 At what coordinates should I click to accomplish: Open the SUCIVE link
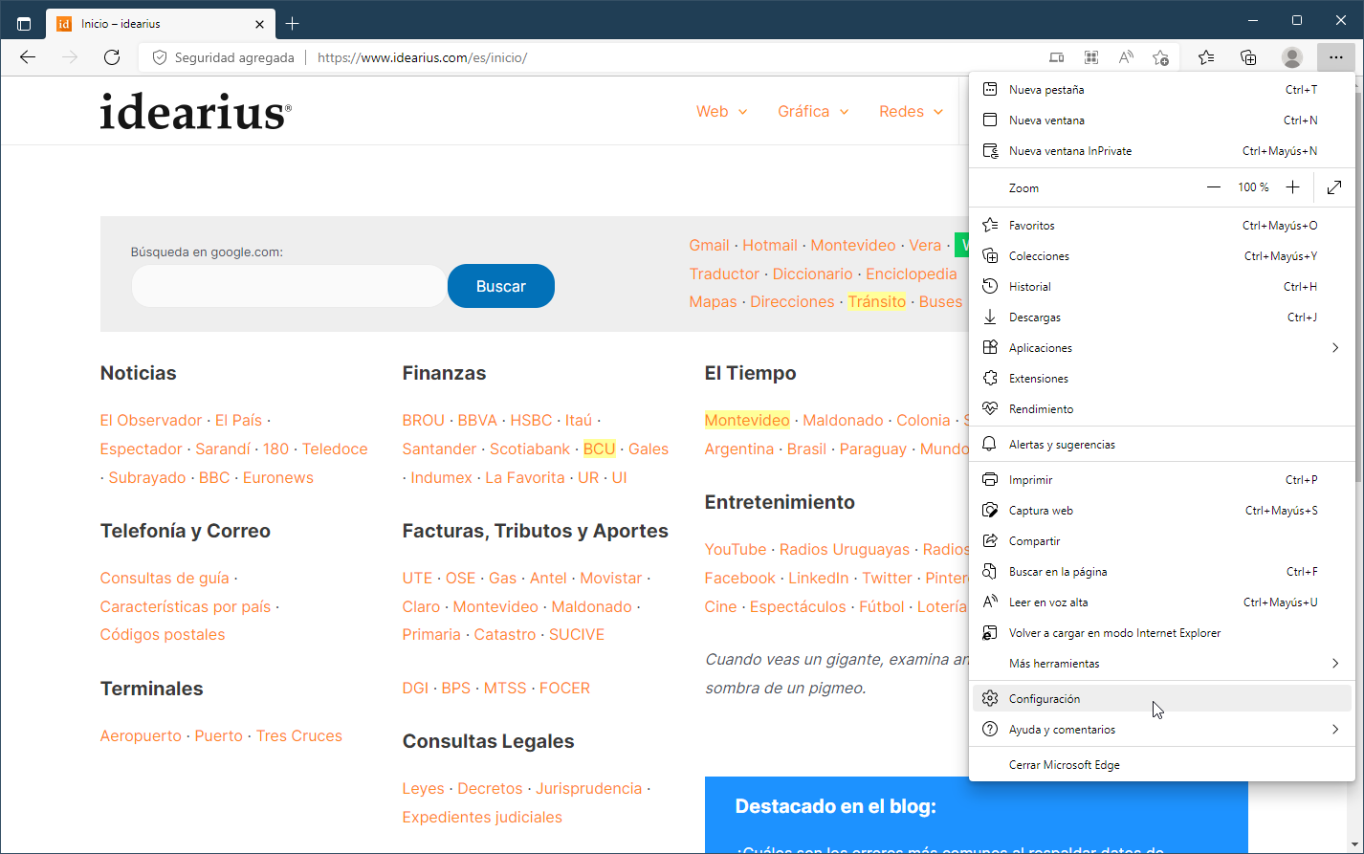577,635
